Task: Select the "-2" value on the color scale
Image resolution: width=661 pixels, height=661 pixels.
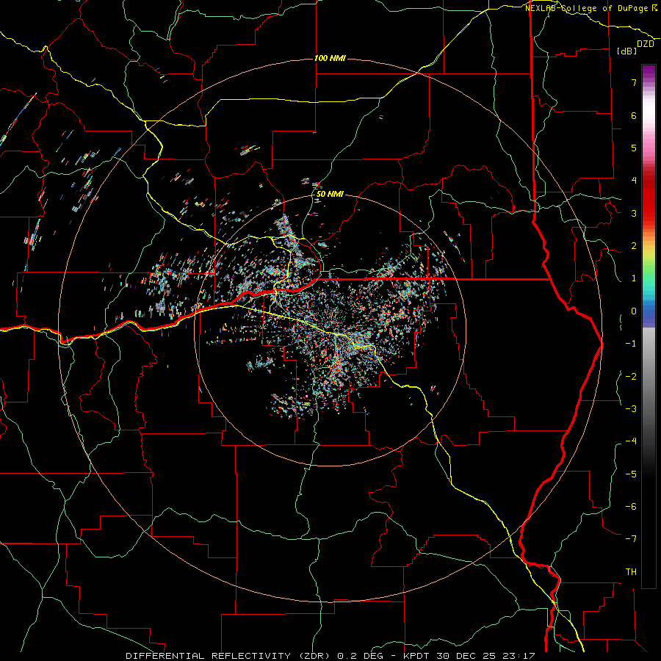Action: (x=631, y=377)
